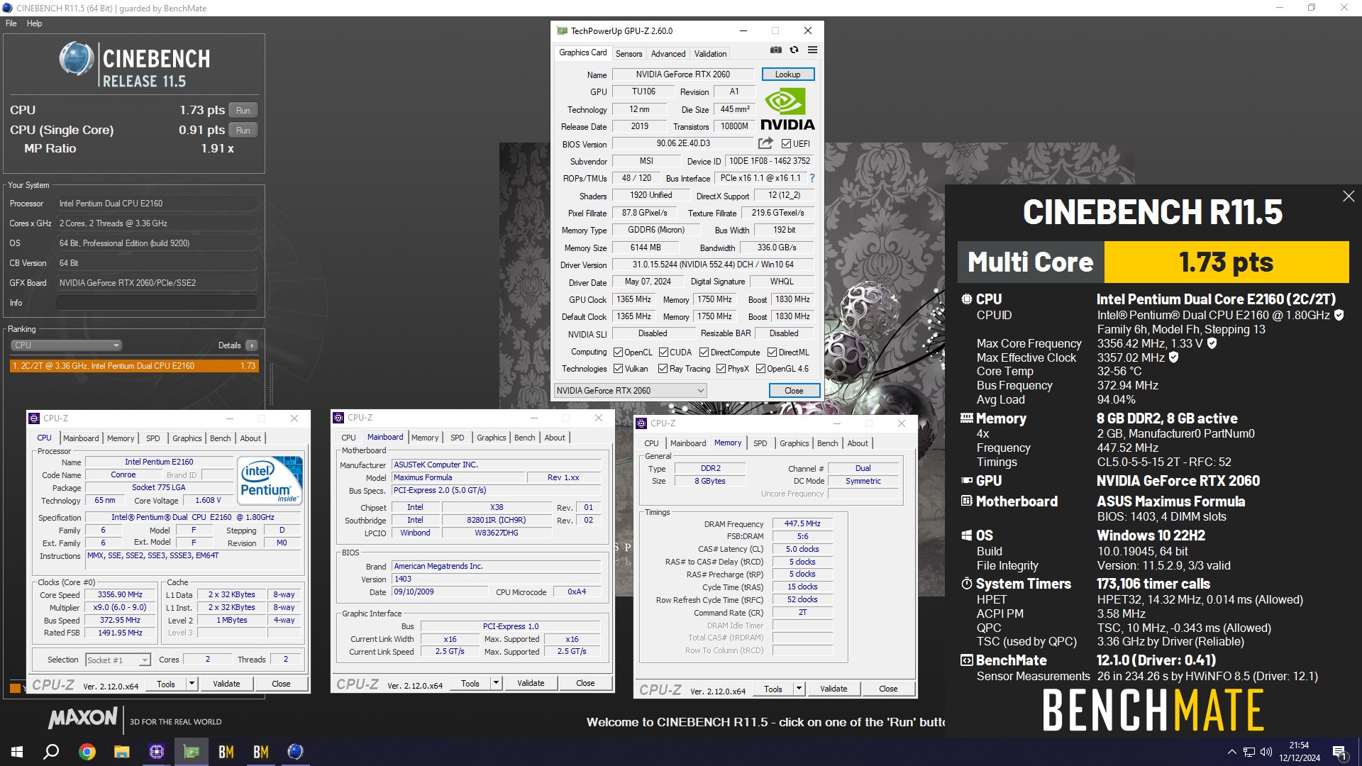Viewport: 1362px width, 766px height.
Task: Launch Google Chrome from taskbar
Action: [87, 752]
